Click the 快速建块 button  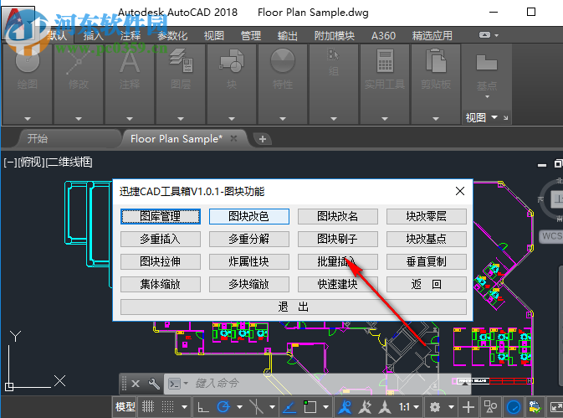tap(338, 284)
